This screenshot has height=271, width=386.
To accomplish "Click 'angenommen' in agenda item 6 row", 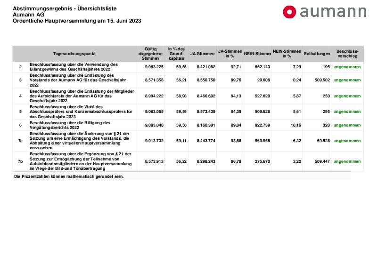I will tap(347, 125).
